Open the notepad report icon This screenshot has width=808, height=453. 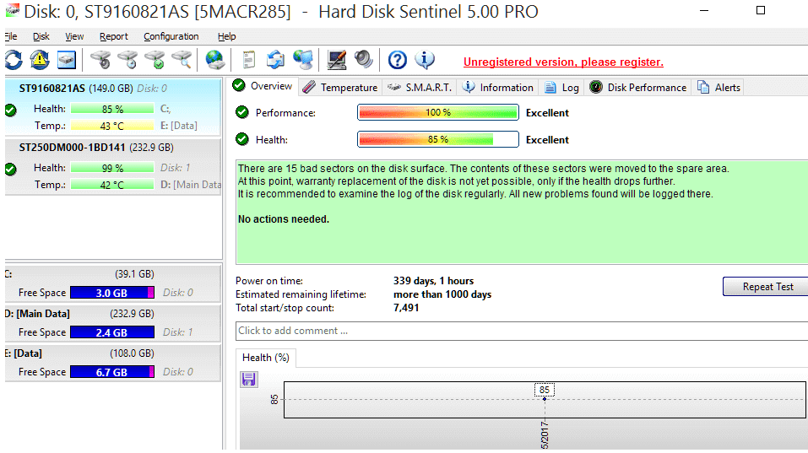(249, 60)
